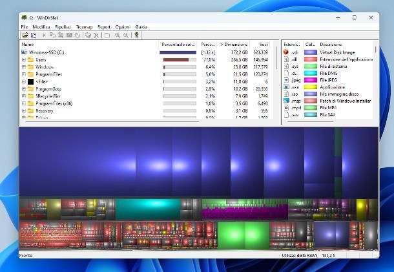Expand the Windows folder node
This screenshot has width=394, height=272.
point(24,67)
